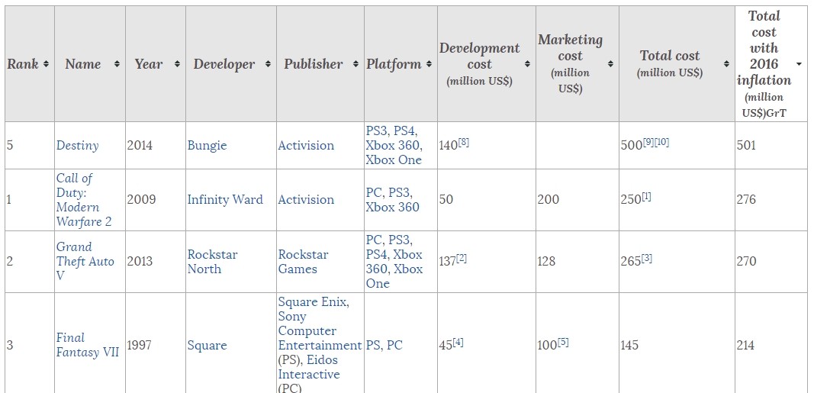The width and height of the screenshot is (814, 393).
Task: Open the Rockstar North developer link
Action: point(212,262)
